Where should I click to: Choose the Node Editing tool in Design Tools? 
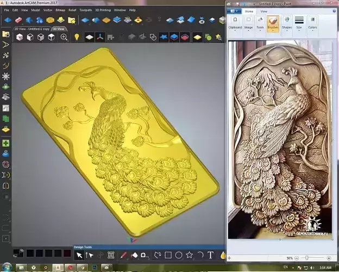89,255
